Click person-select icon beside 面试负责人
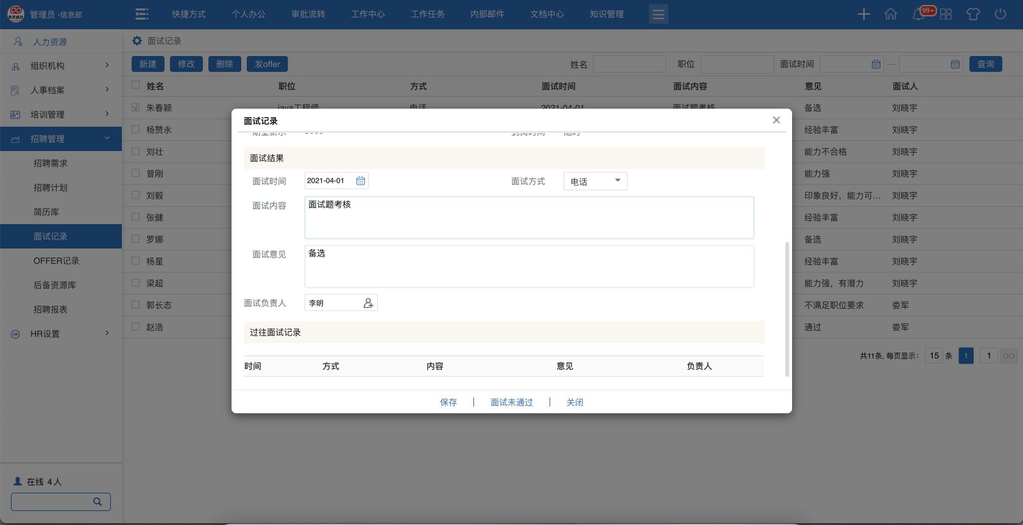Image resolution: width=1023 pixels, height=525 pixels. (368, 303)
